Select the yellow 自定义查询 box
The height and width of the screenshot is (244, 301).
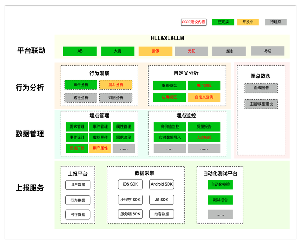tap(204, 98)
